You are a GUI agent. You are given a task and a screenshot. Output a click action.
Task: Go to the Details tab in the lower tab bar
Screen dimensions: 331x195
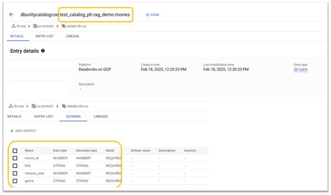(14, 116)
